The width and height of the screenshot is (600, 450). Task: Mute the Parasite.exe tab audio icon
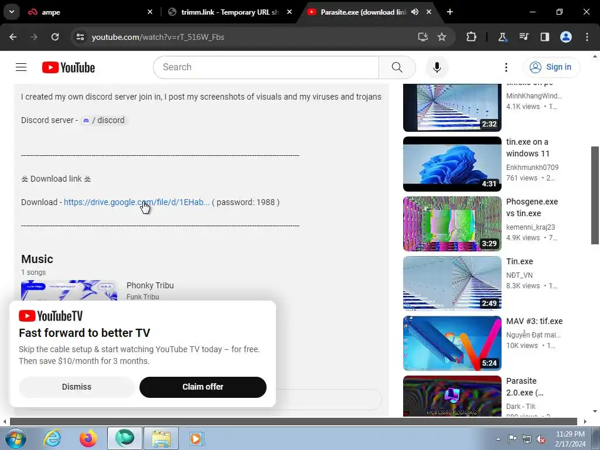(x=415, y=12)
